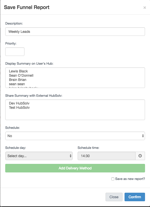Open the Select day dropdown
The width and height of the screenshot is (150, 207).
pos(39,156)
